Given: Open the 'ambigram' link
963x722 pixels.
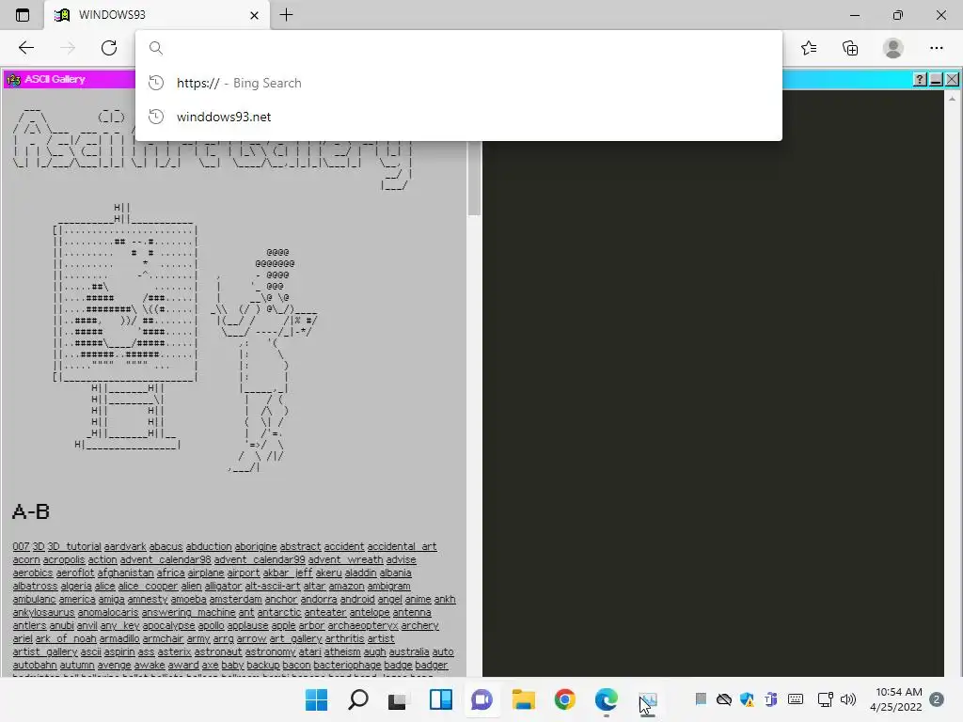Looking at the screenshot, I should [x=388, y=586].
